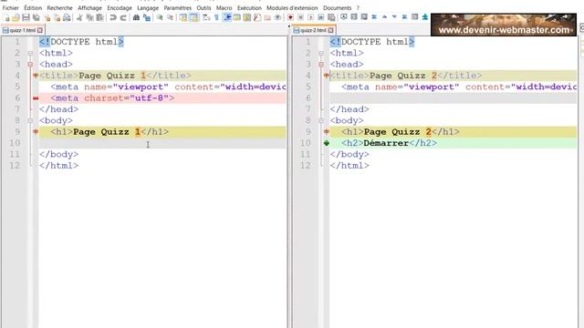The image size is (584, 328).
Task: Toggle indent guide display
Action: click(227, 17)
